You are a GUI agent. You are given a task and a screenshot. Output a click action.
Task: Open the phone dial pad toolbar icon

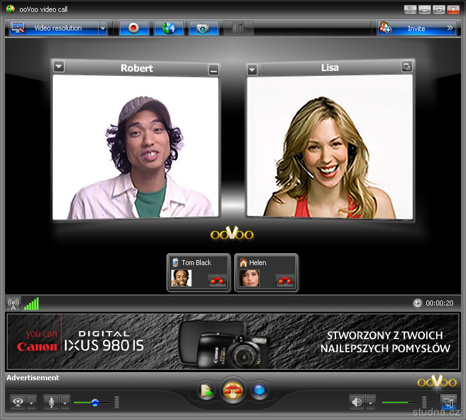tap(239, 28)
